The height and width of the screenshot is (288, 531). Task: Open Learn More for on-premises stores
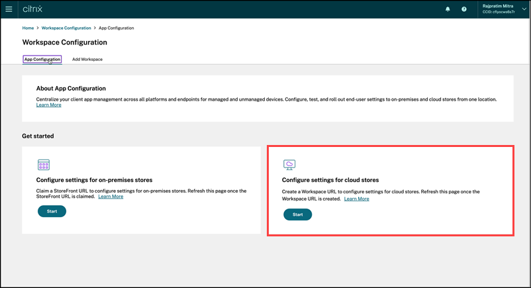(111, 197)
